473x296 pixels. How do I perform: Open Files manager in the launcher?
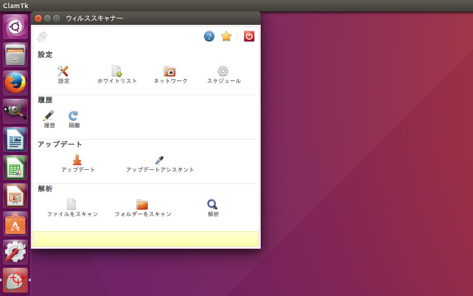coord(15,55)
